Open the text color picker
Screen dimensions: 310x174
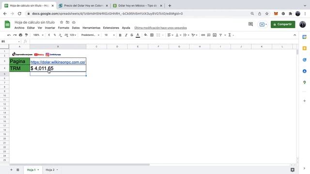click(x=138, y=35)
